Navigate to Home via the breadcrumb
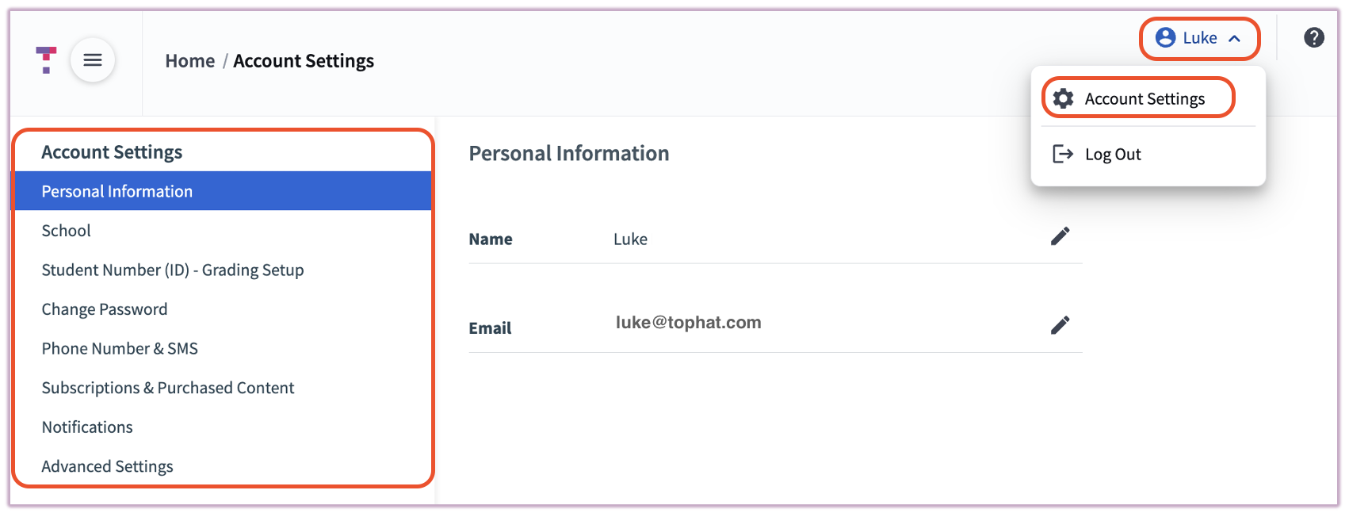This screenshot has height=517, width=1349. 189,60
